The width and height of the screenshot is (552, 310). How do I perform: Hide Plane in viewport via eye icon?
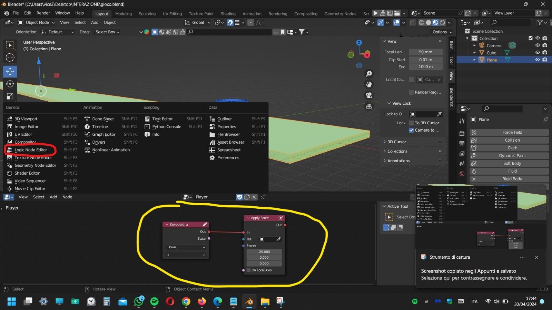pos(538,60)
